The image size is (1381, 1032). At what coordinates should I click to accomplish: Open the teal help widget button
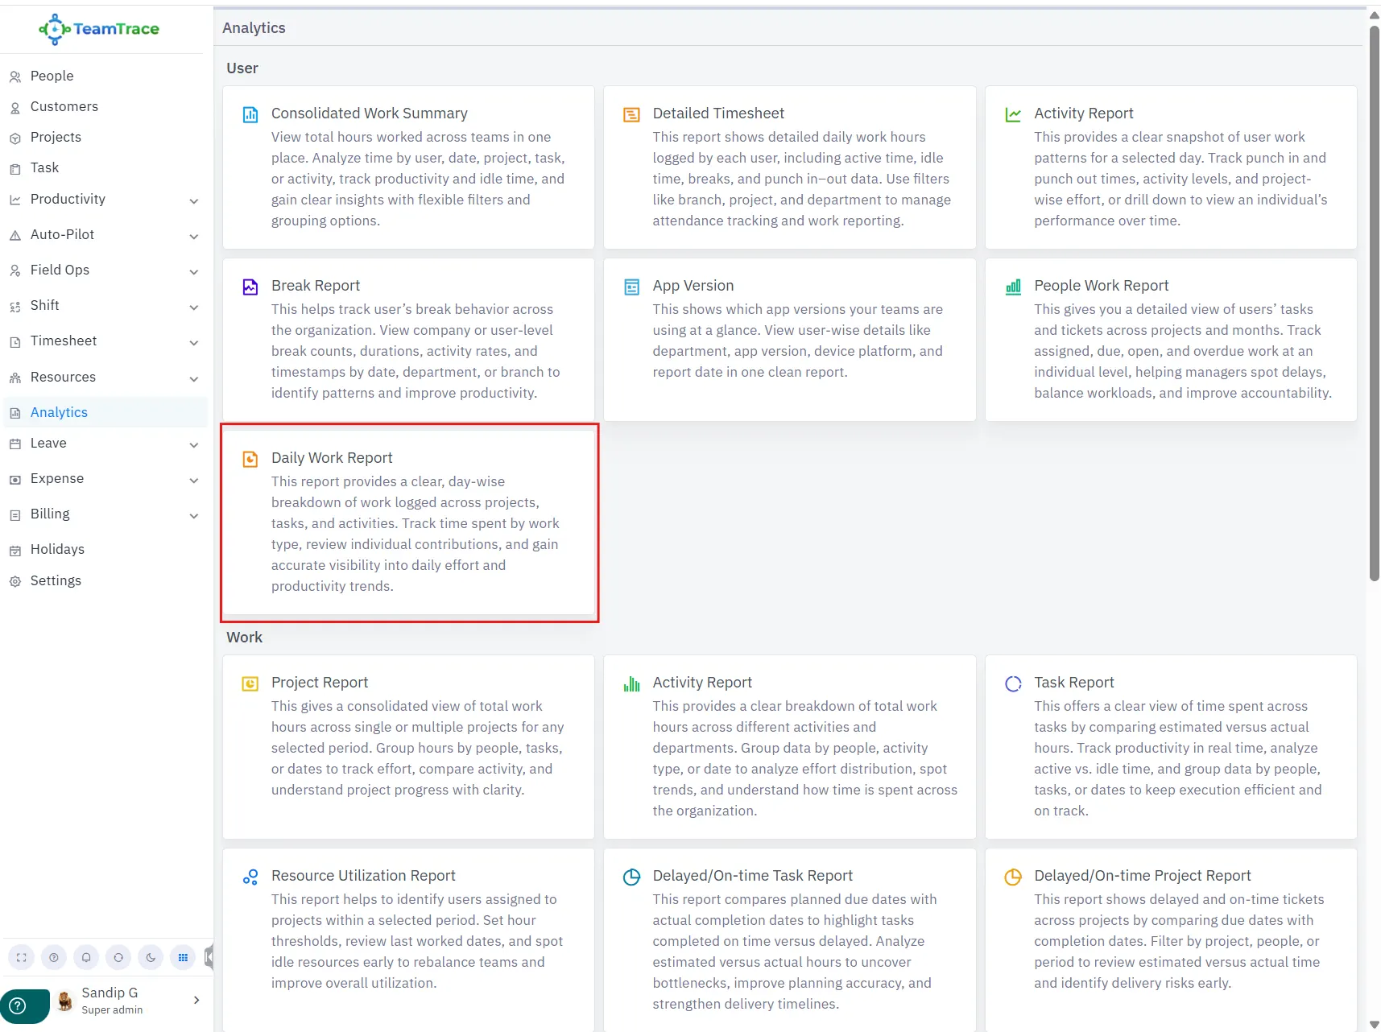point(19,1005)
